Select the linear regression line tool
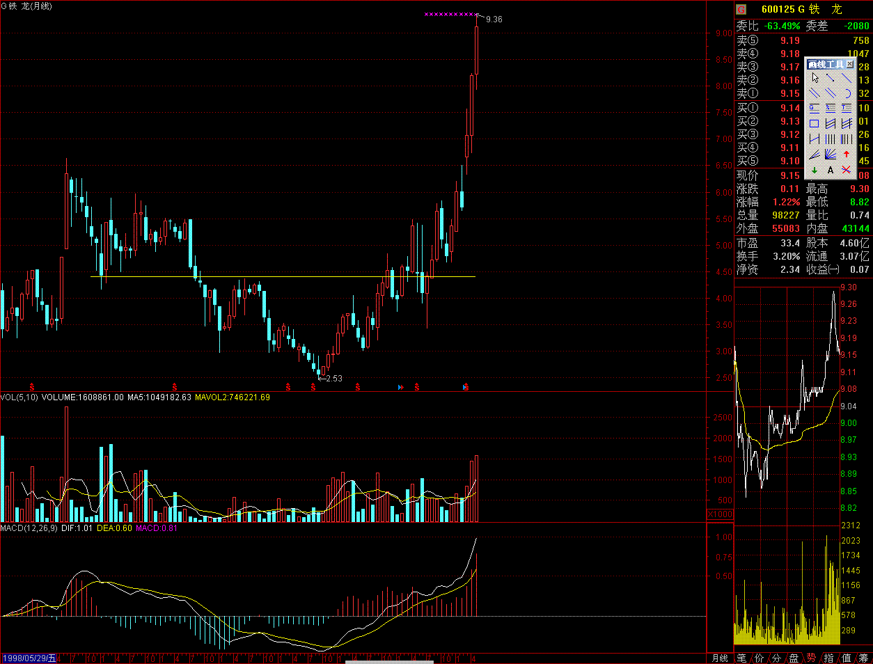This screenshot has width=873, height=664. (815, 139)
